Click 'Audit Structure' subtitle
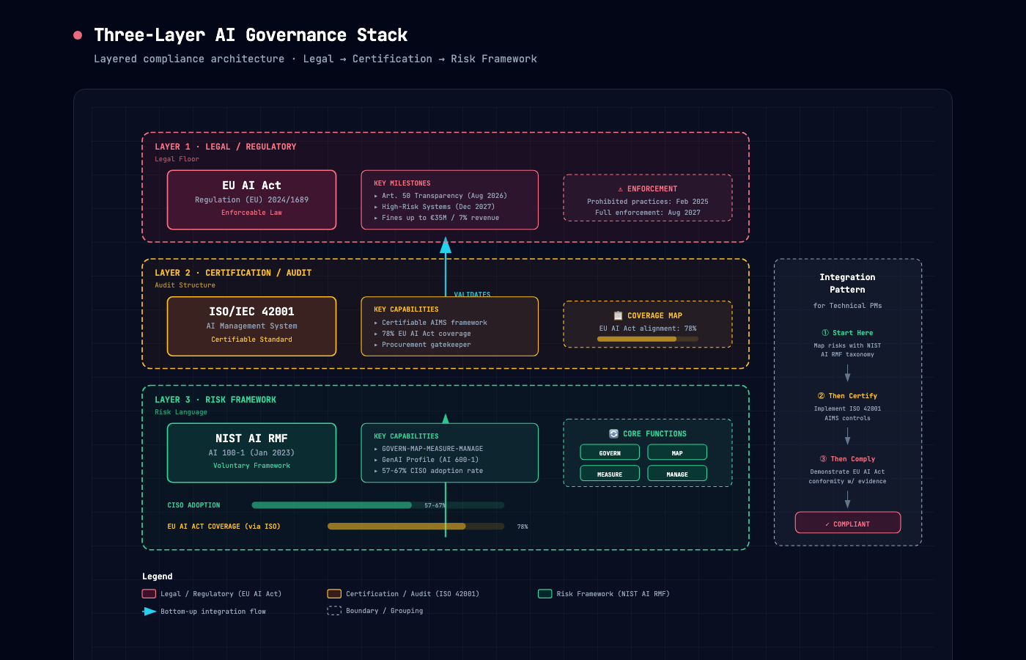Screen dimensions: 1026x660 pyautogui.click(x=185, y=285)
